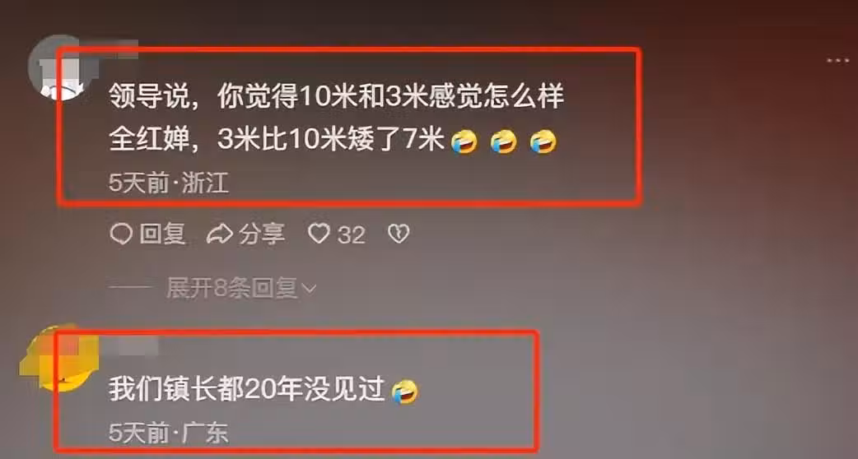Dislike the comment with the broken-heart icon
858x459 pixels.
[x=399, y=234]
